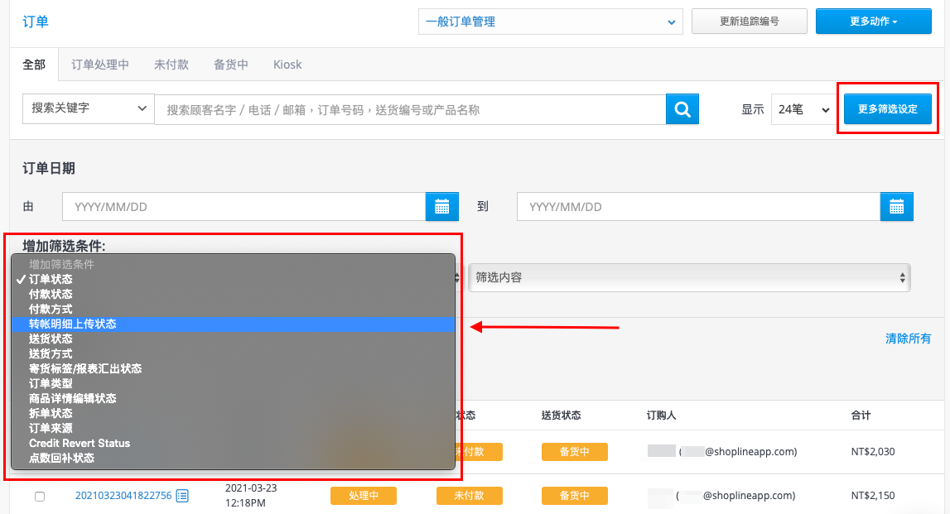Switch to the 订单处理中 tab
The image size is (950, 514).
coord(100,65)
